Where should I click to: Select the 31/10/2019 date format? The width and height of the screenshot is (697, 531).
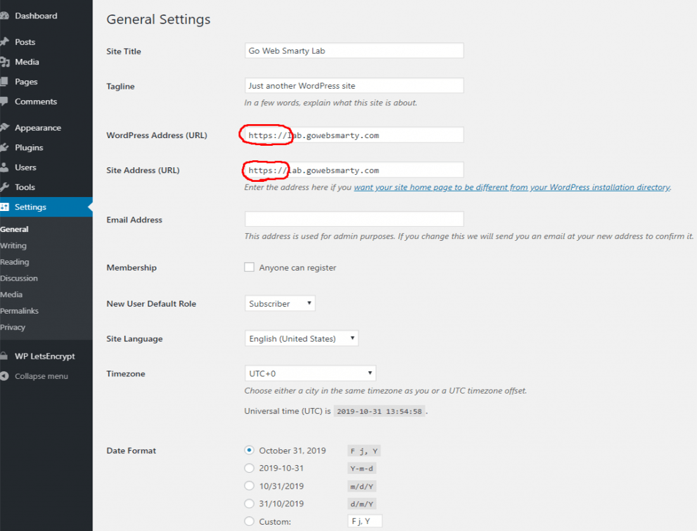250,504
